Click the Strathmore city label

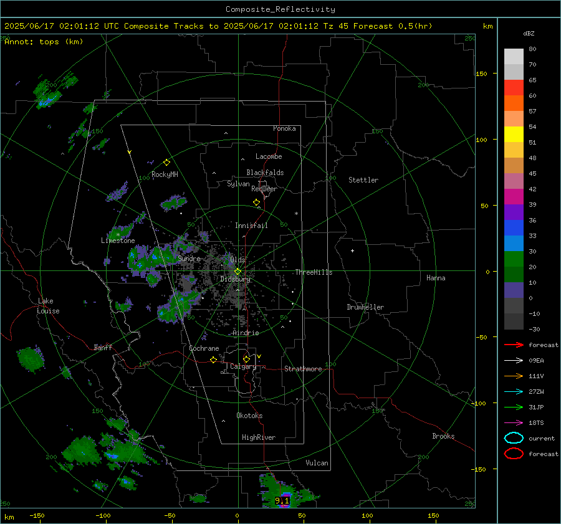303,369
